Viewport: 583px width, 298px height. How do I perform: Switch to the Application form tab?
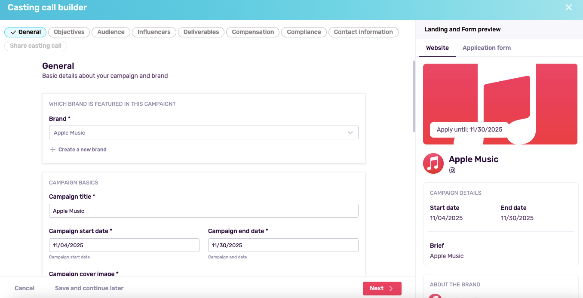point(486,48)
